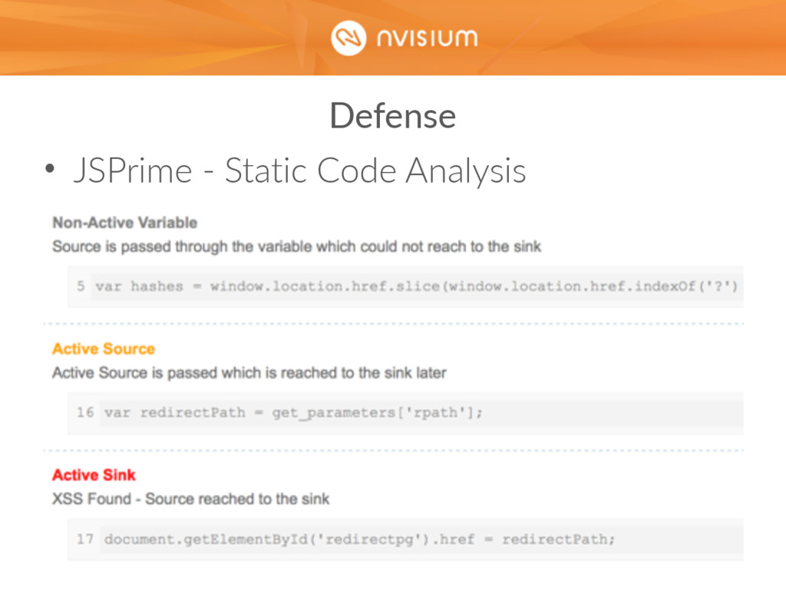
Task: Click line number 17 in the code block
Action: 84,539
